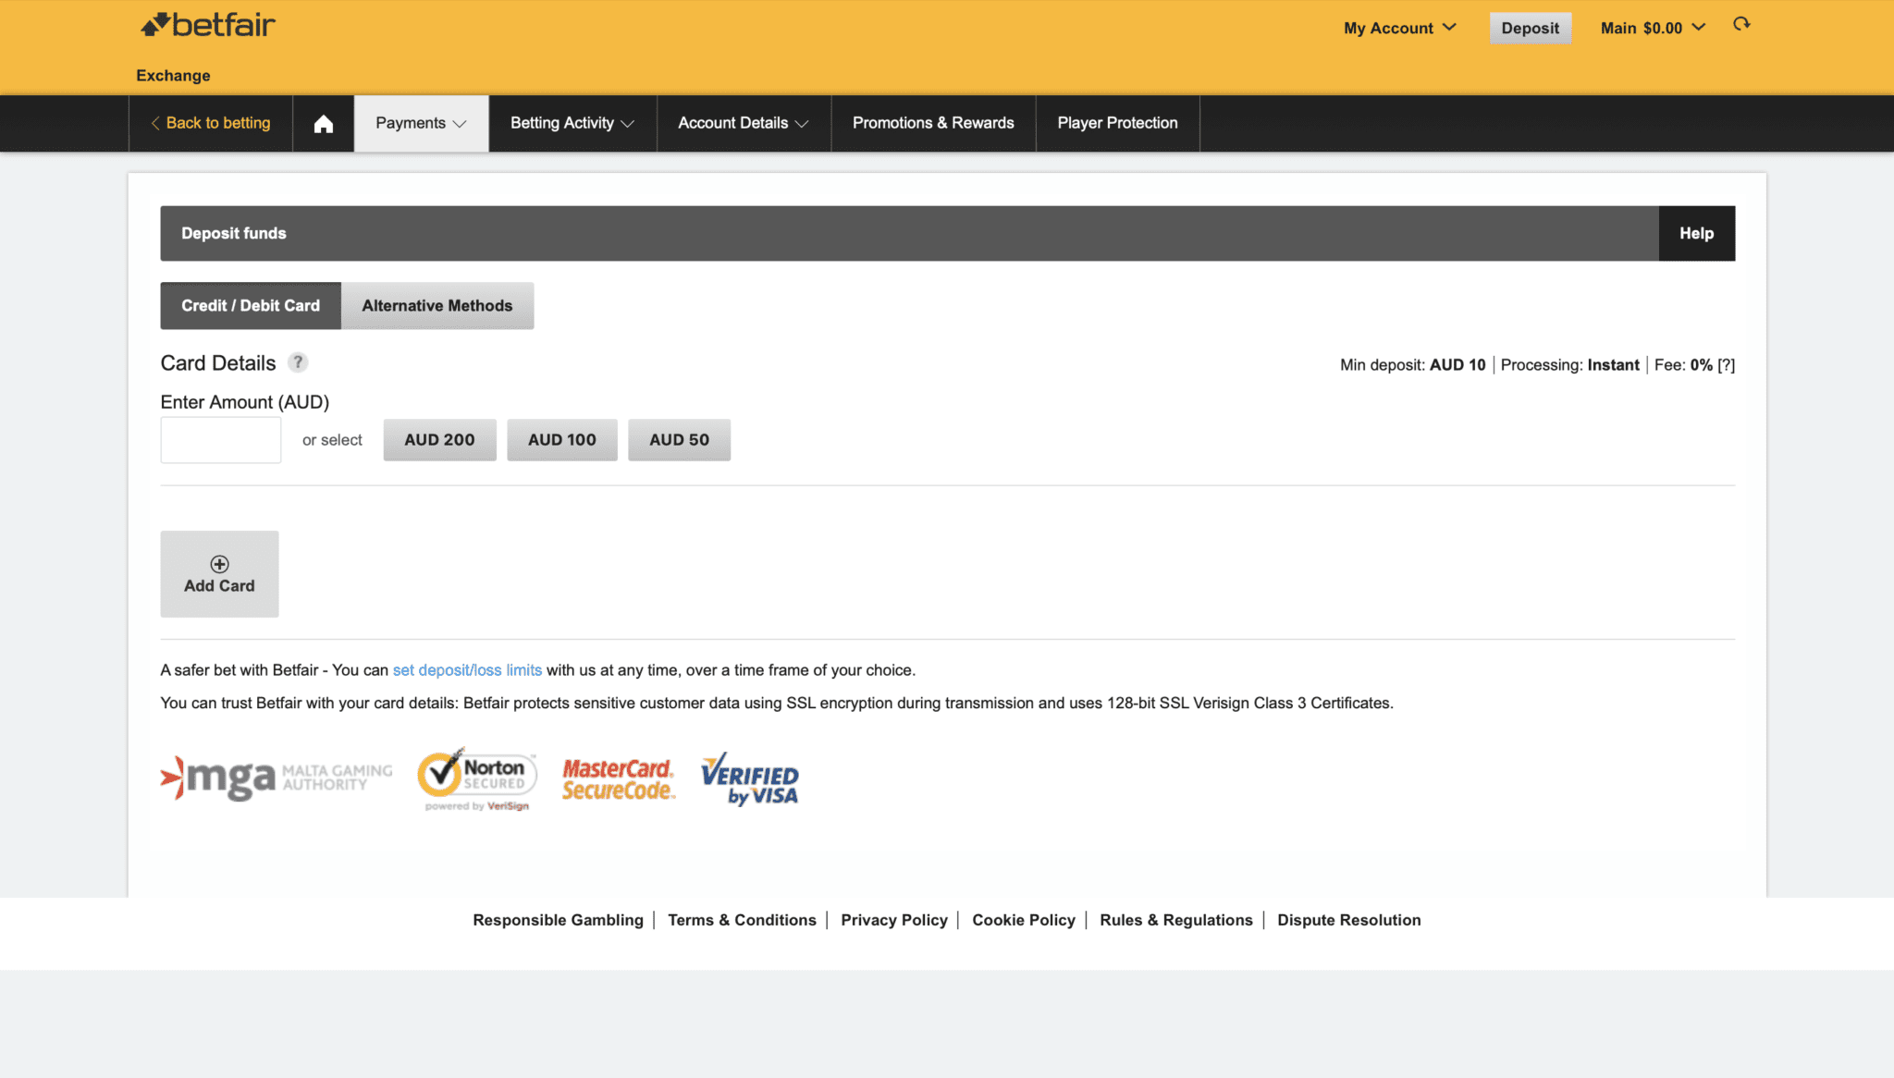The width and height of the screenshot is (1894, 1078).
Task: Click the Betfair logo
Action: (x=208, y=25)
